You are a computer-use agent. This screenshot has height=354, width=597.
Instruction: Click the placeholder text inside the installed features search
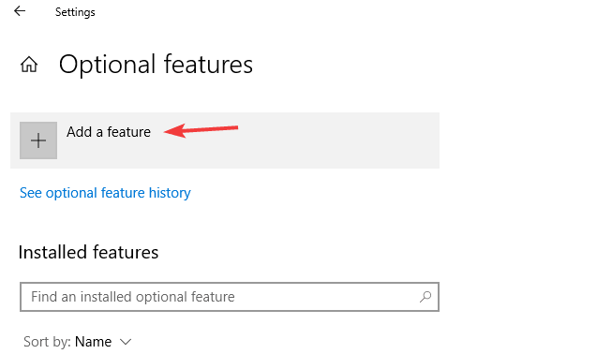tap(133, 297)
